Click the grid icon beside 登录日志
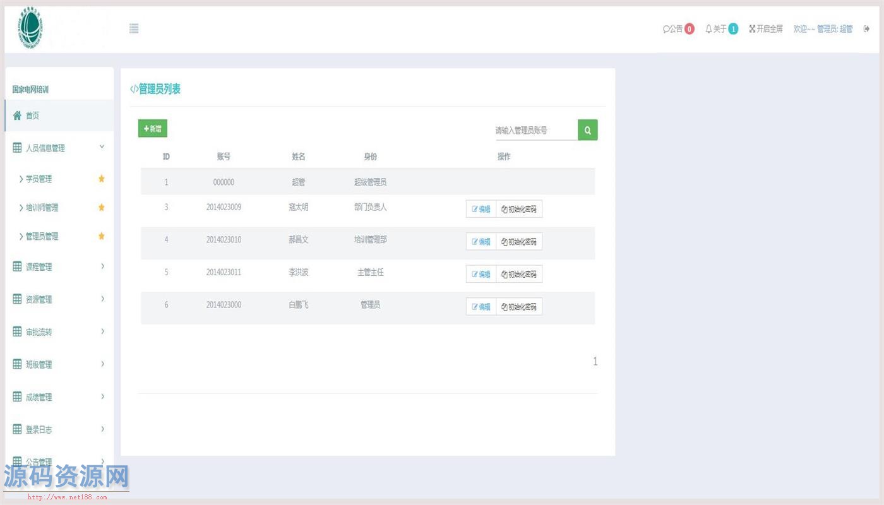The height and width of the screenshot is (505, 884). click(x=17, y=429)
